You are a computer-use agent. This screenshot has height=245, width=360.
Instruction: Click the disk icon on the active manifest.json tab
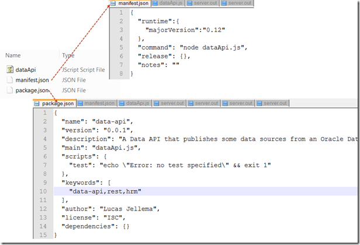tap(113, 3)
